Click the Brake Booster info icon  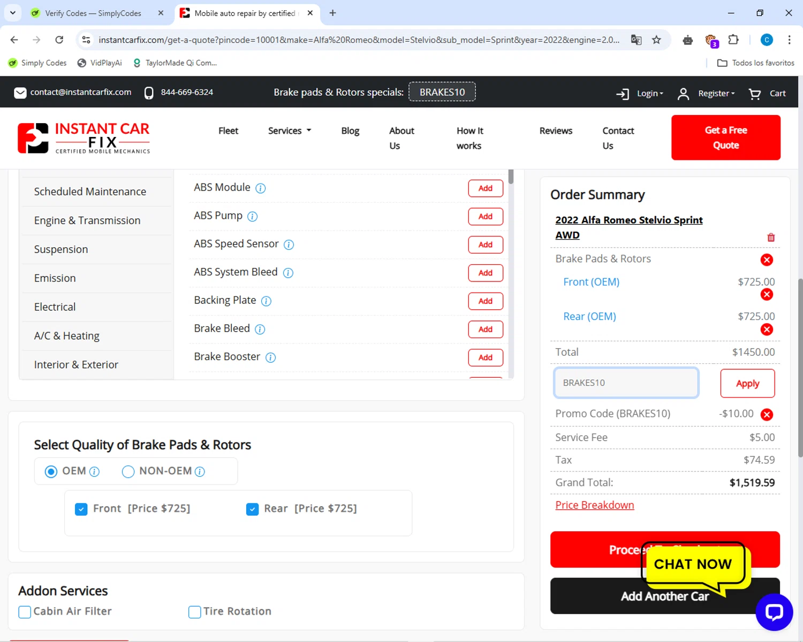[x=270, y=357]
